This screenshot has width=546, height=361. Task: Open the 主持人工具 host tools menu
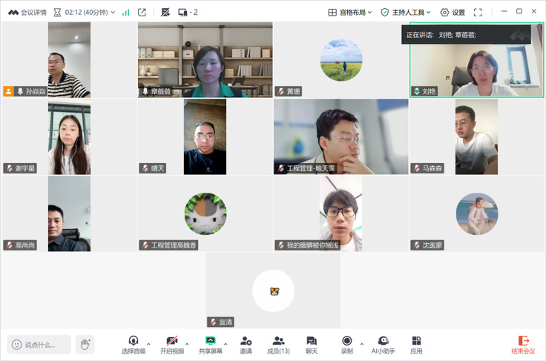pos(406,12)
